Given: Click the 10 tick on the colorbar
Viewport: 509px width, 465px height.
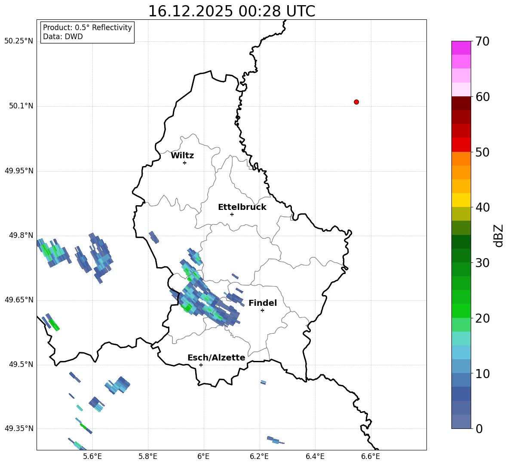Looking at the screenshot, I should (482, 373).
